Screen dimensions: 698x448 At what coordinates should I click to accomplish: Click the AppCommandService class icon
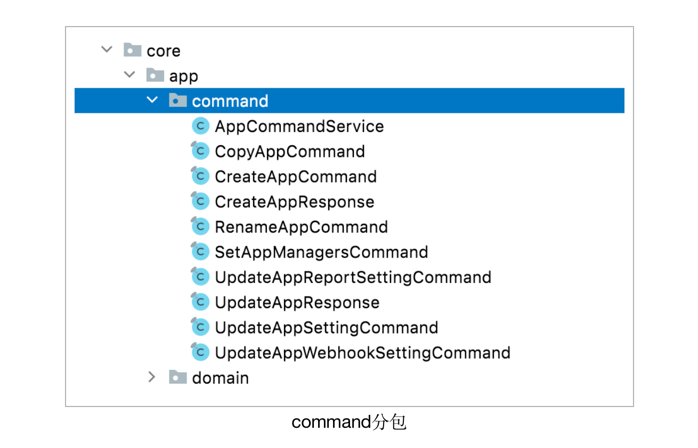coord(200,127)
